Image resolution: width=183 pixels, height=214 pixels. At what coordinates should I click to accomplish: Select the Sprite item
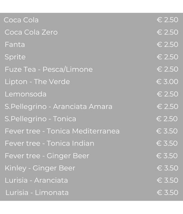pyautogui.click(x=15, y=57)
